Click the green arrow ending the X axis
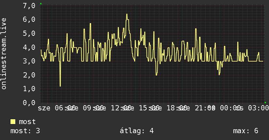The image size is (269, 140). (265, 103)
